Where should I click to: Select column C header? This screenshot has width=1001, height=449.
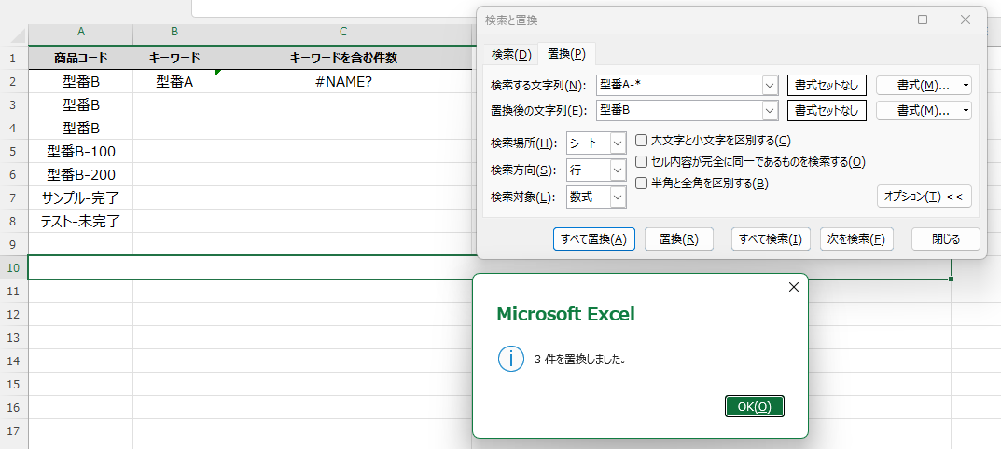coord(343,32)
